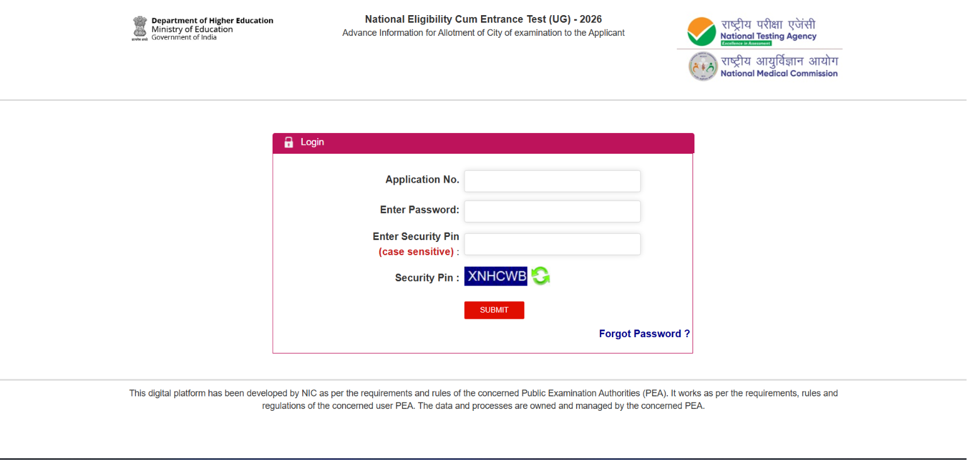Click the National Medical Commission English text
The image size is (967, 460).
779,74
